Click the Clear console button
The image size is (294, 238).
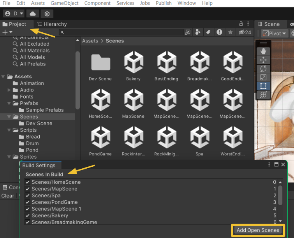(8, 196)
